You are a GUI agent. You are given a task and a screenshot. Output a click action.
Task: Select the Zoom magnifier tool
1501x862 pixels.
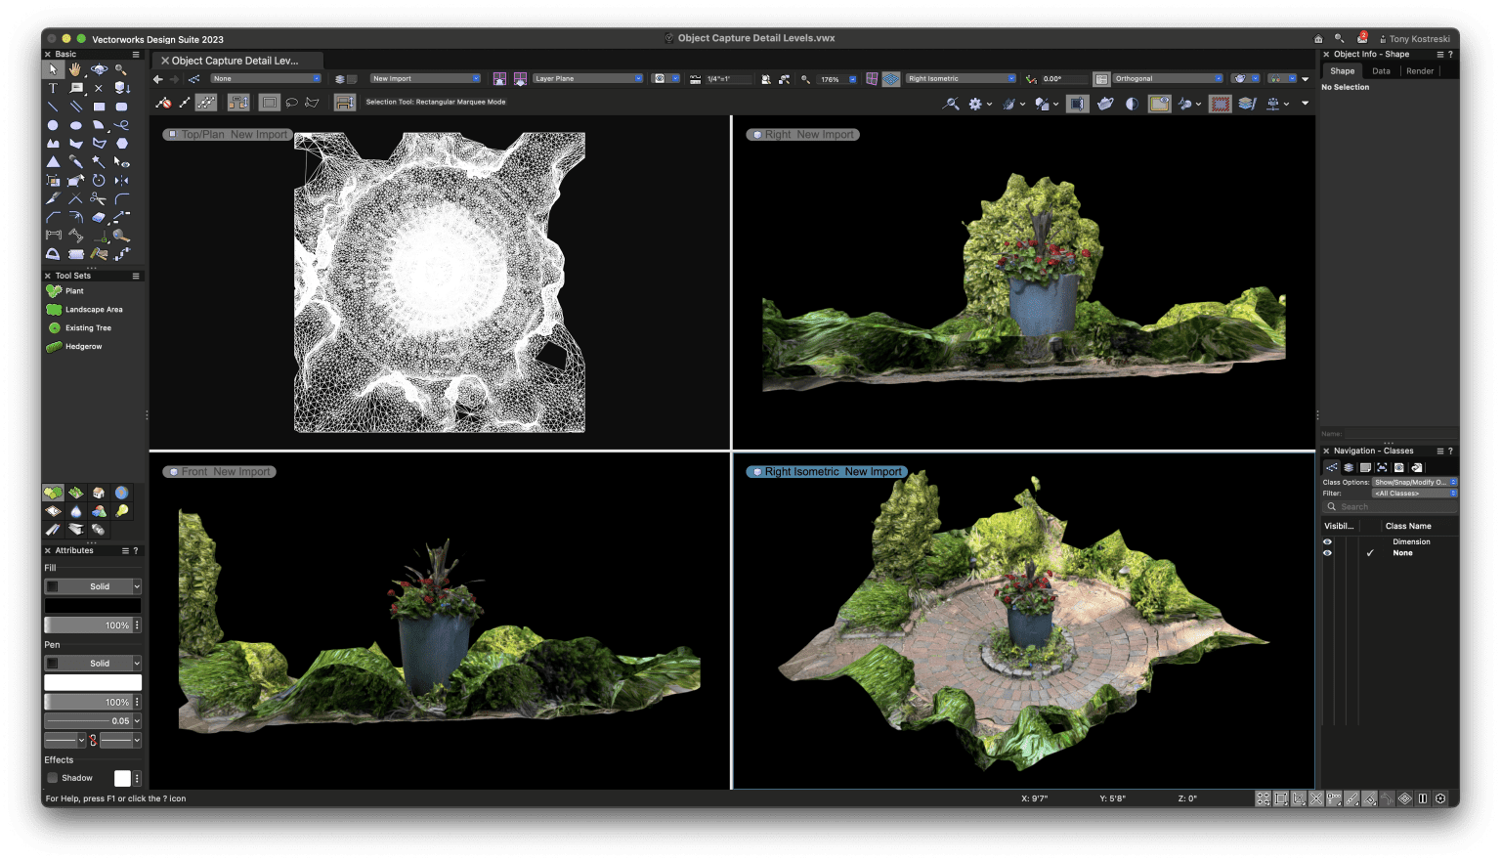(x=121, y=69)
